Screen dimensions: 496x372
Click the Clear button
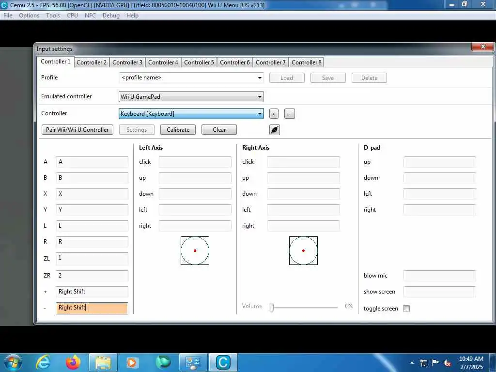click(219, 130)
